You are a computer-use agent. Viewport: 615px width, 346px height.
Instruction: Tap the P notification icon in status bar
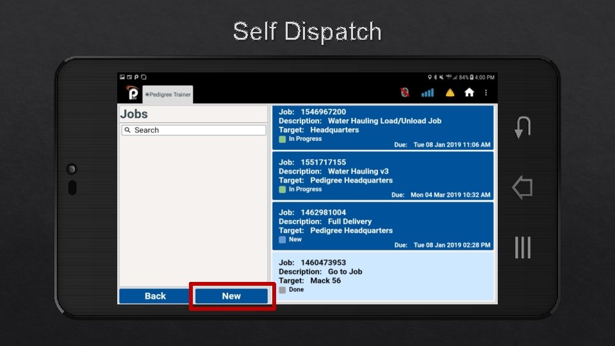[136, 77]
